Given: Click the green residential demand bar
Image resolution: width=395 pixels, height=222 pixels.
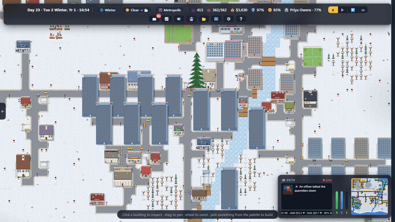Looking at the screenshot, I should pyautogui.click(x=337, y=200).
